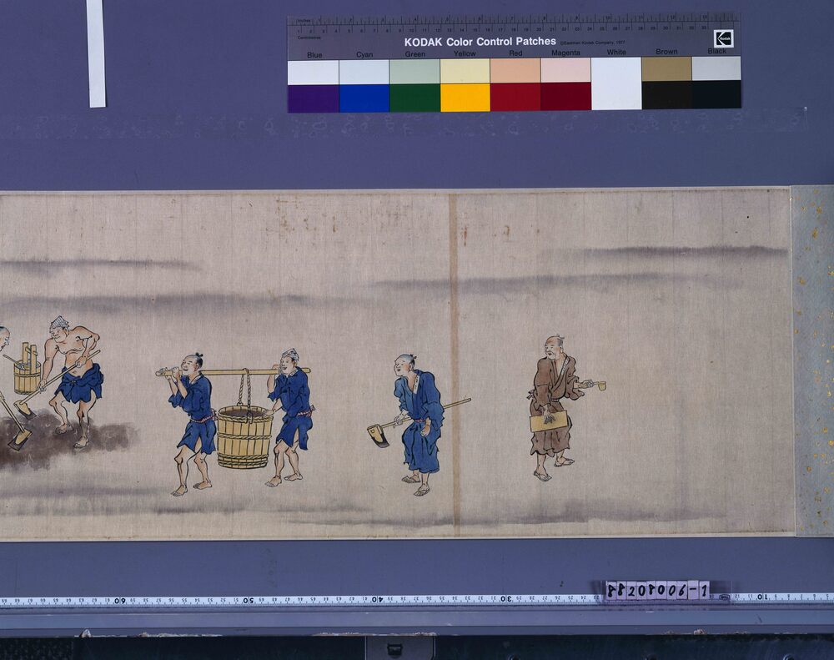The image size is (834, 660).
Task: Click the "Green" label on the color card
Action: [414, 53]
